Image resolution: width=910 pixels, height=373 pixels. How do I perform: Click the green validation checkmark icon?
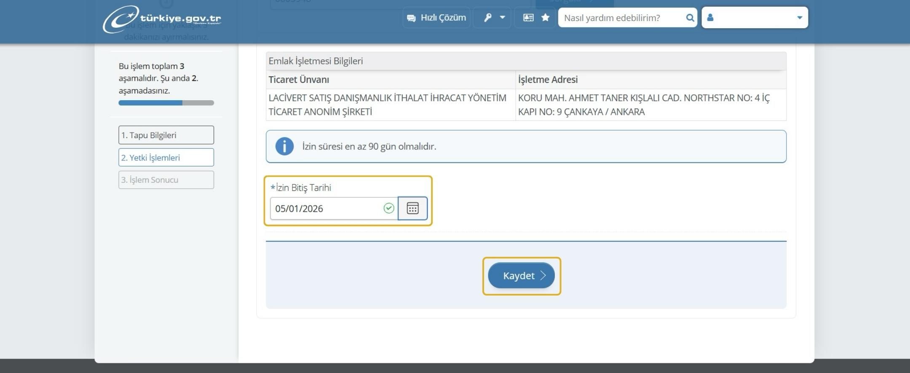point(388,208)
